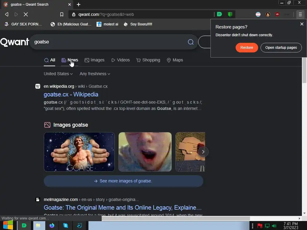Open the Soy Booru bookmark
Screen dimensions: 307x230
pyautogui.click(x=138, y=24)
